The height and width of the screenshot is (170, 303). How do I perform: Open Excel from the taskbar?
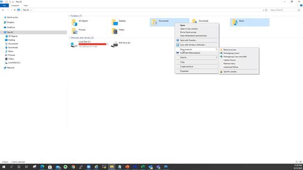[x=143, y=167]
